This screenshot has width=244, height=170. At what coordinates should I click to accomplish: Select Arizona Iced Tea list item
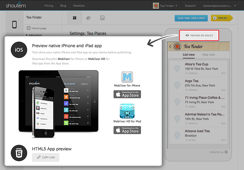tap(198, 135)
